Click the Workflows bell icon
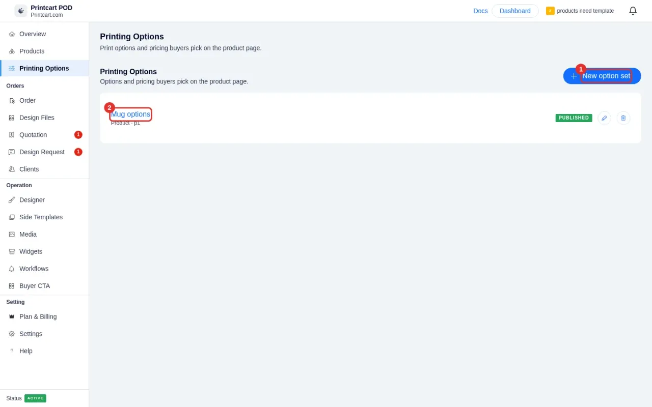The width and height of the screenshot is (652, 407). [12, 269]
